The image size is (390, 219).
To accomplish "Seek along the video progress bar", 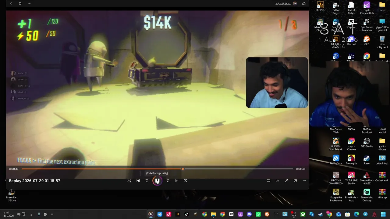I will [157, 169].
